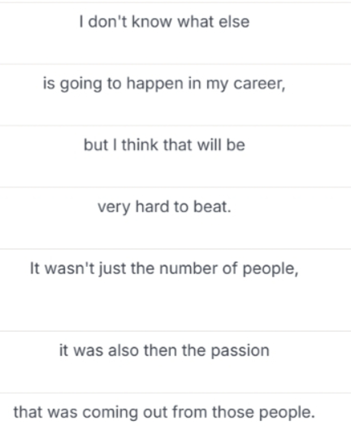The width and height of the screenshot is (351, 443).
Task: Choose the line "very hard to beat."
Action: click(175, 217)
